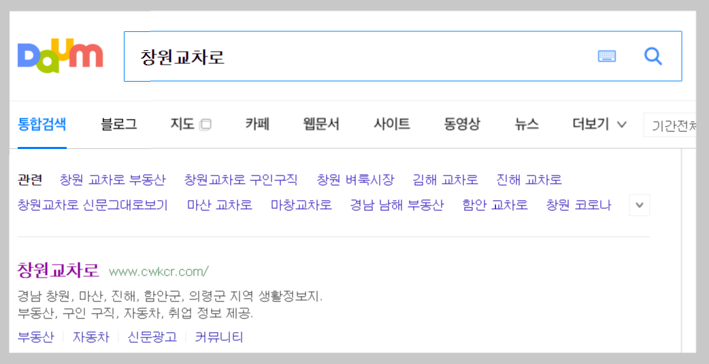Open the 뉴스 tab
The width and height of the screenshot is (709, 364).
pyautogui.click(x=527, y=124)
